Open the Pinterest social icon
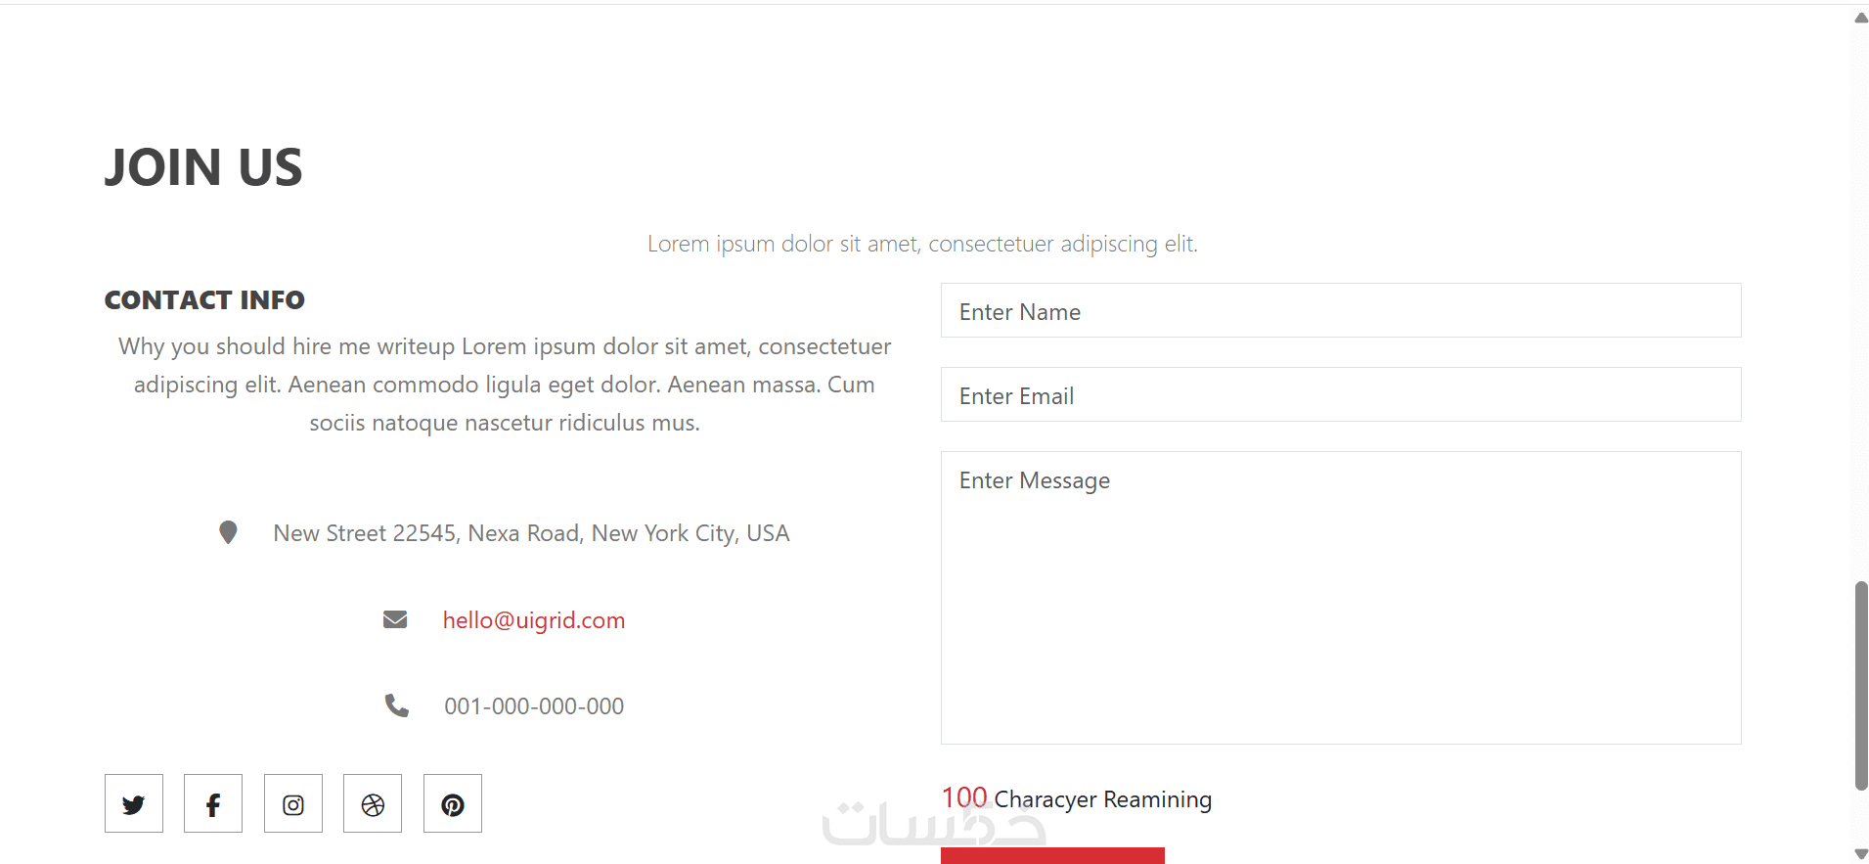The image size is (1869, 864). [x=453, y=804]
